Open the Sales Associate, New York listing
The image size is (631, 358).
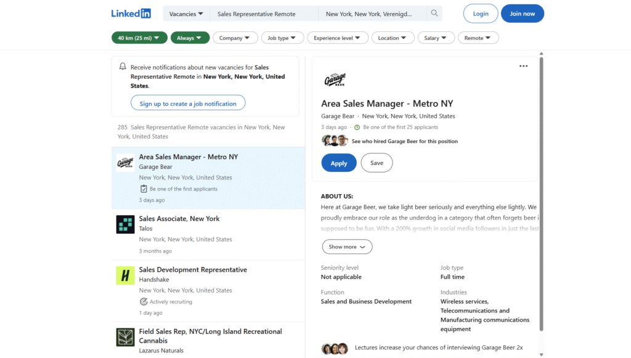click(x=208, y=235)
